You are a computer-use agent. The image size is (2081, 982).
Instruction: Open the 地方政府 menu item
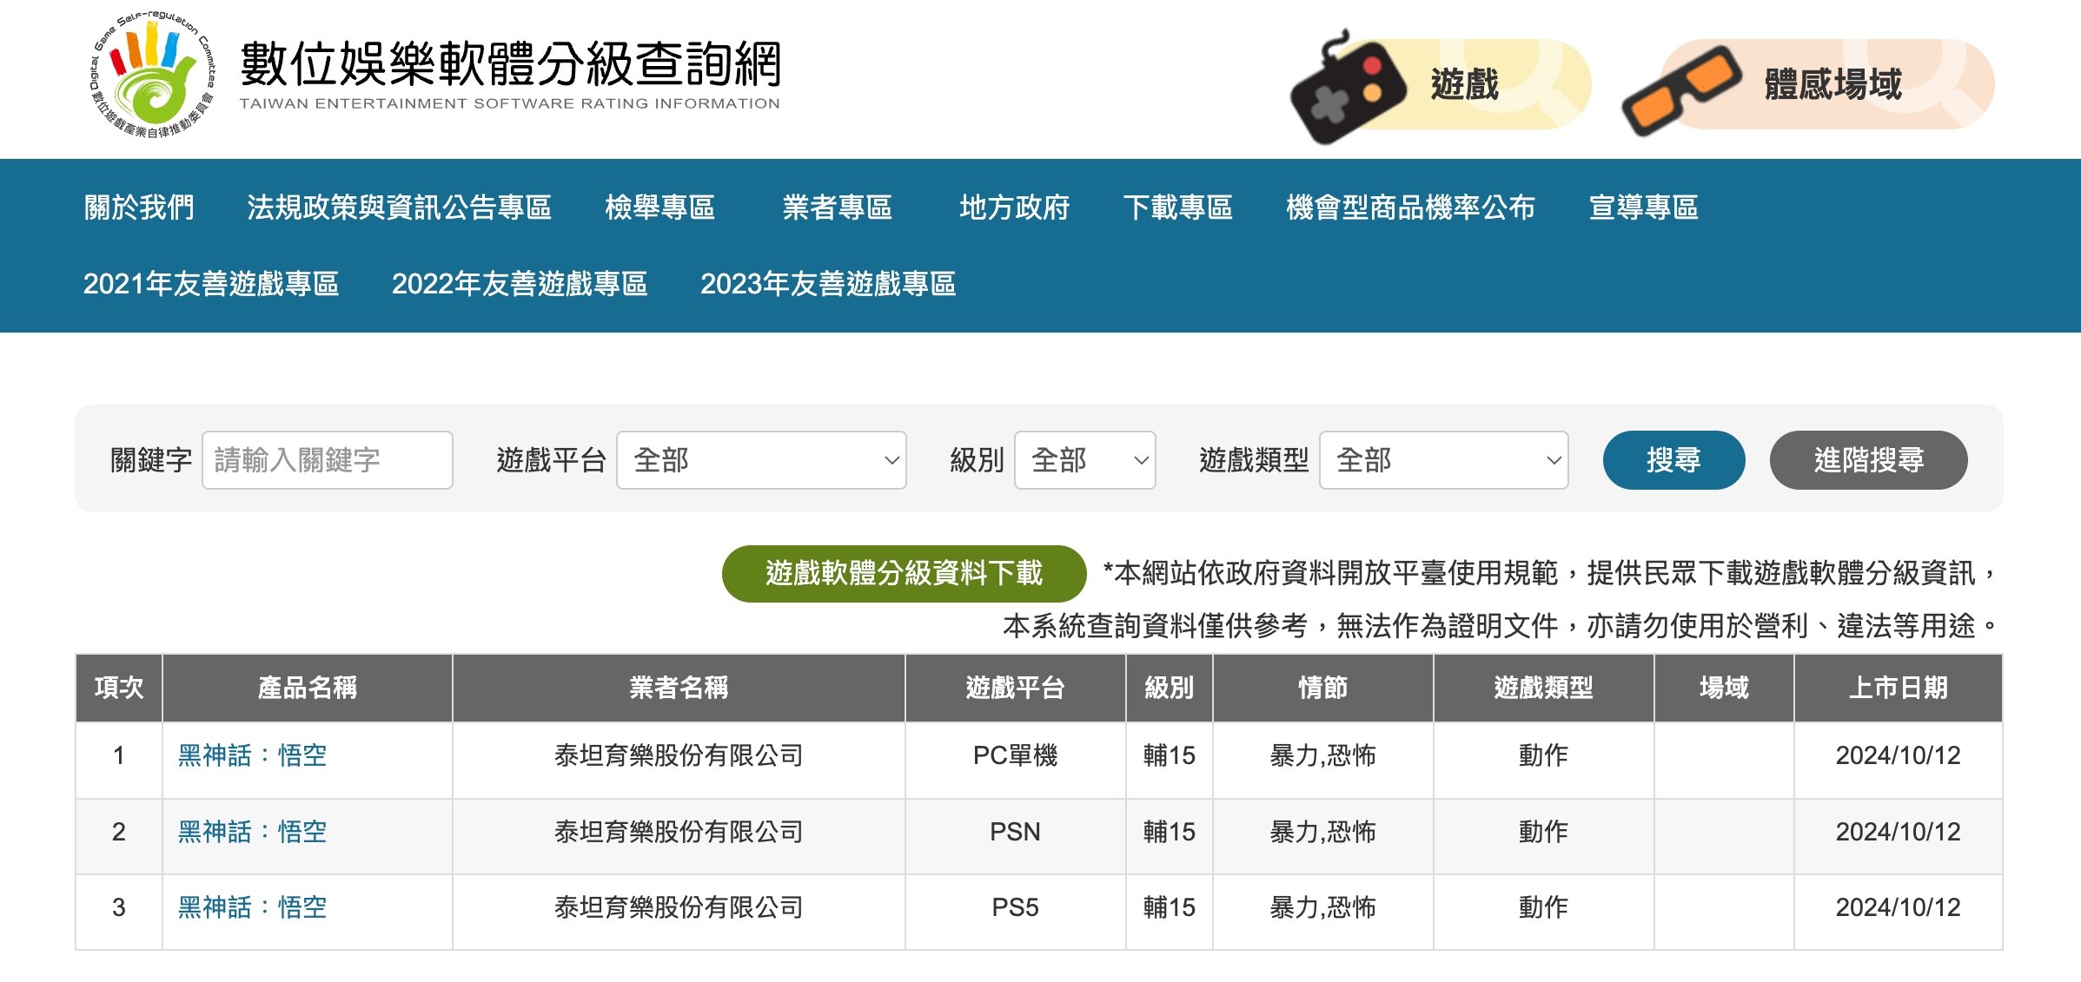click(1015, 208)
